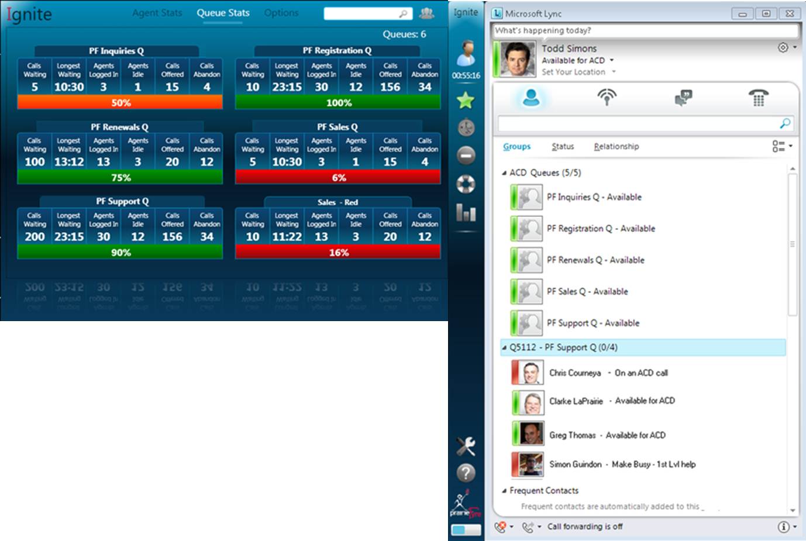
Task: Click the magnifier in Ignite search box
Action: click(x=403, y=13)
